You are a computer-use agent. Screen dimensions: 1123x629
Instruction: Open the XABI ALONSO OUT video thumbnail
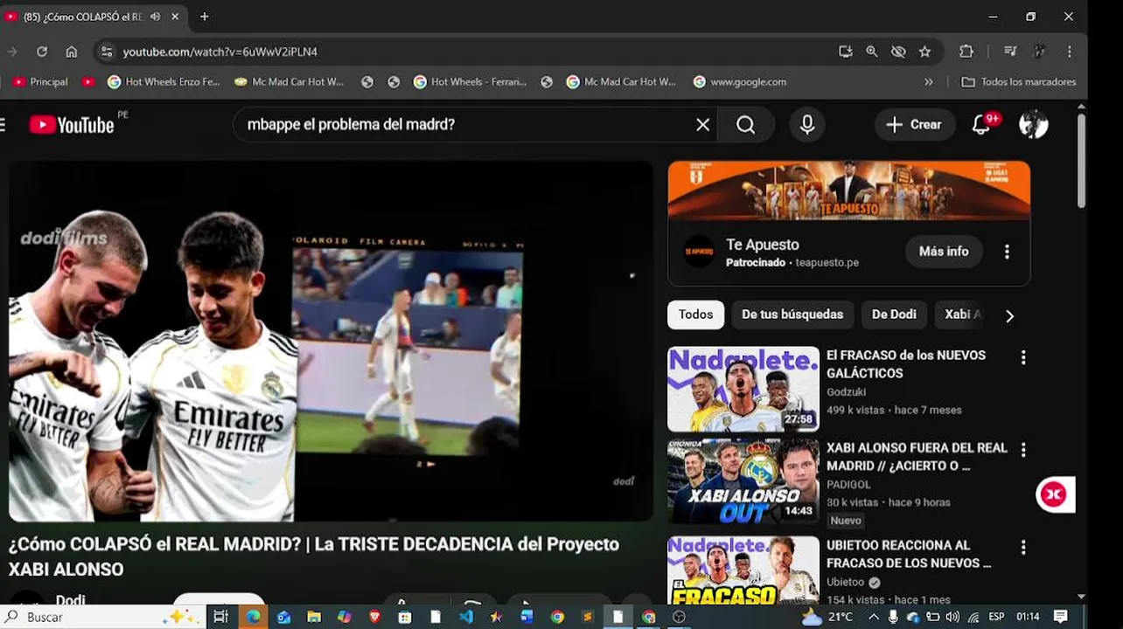(x=743, y=482)
